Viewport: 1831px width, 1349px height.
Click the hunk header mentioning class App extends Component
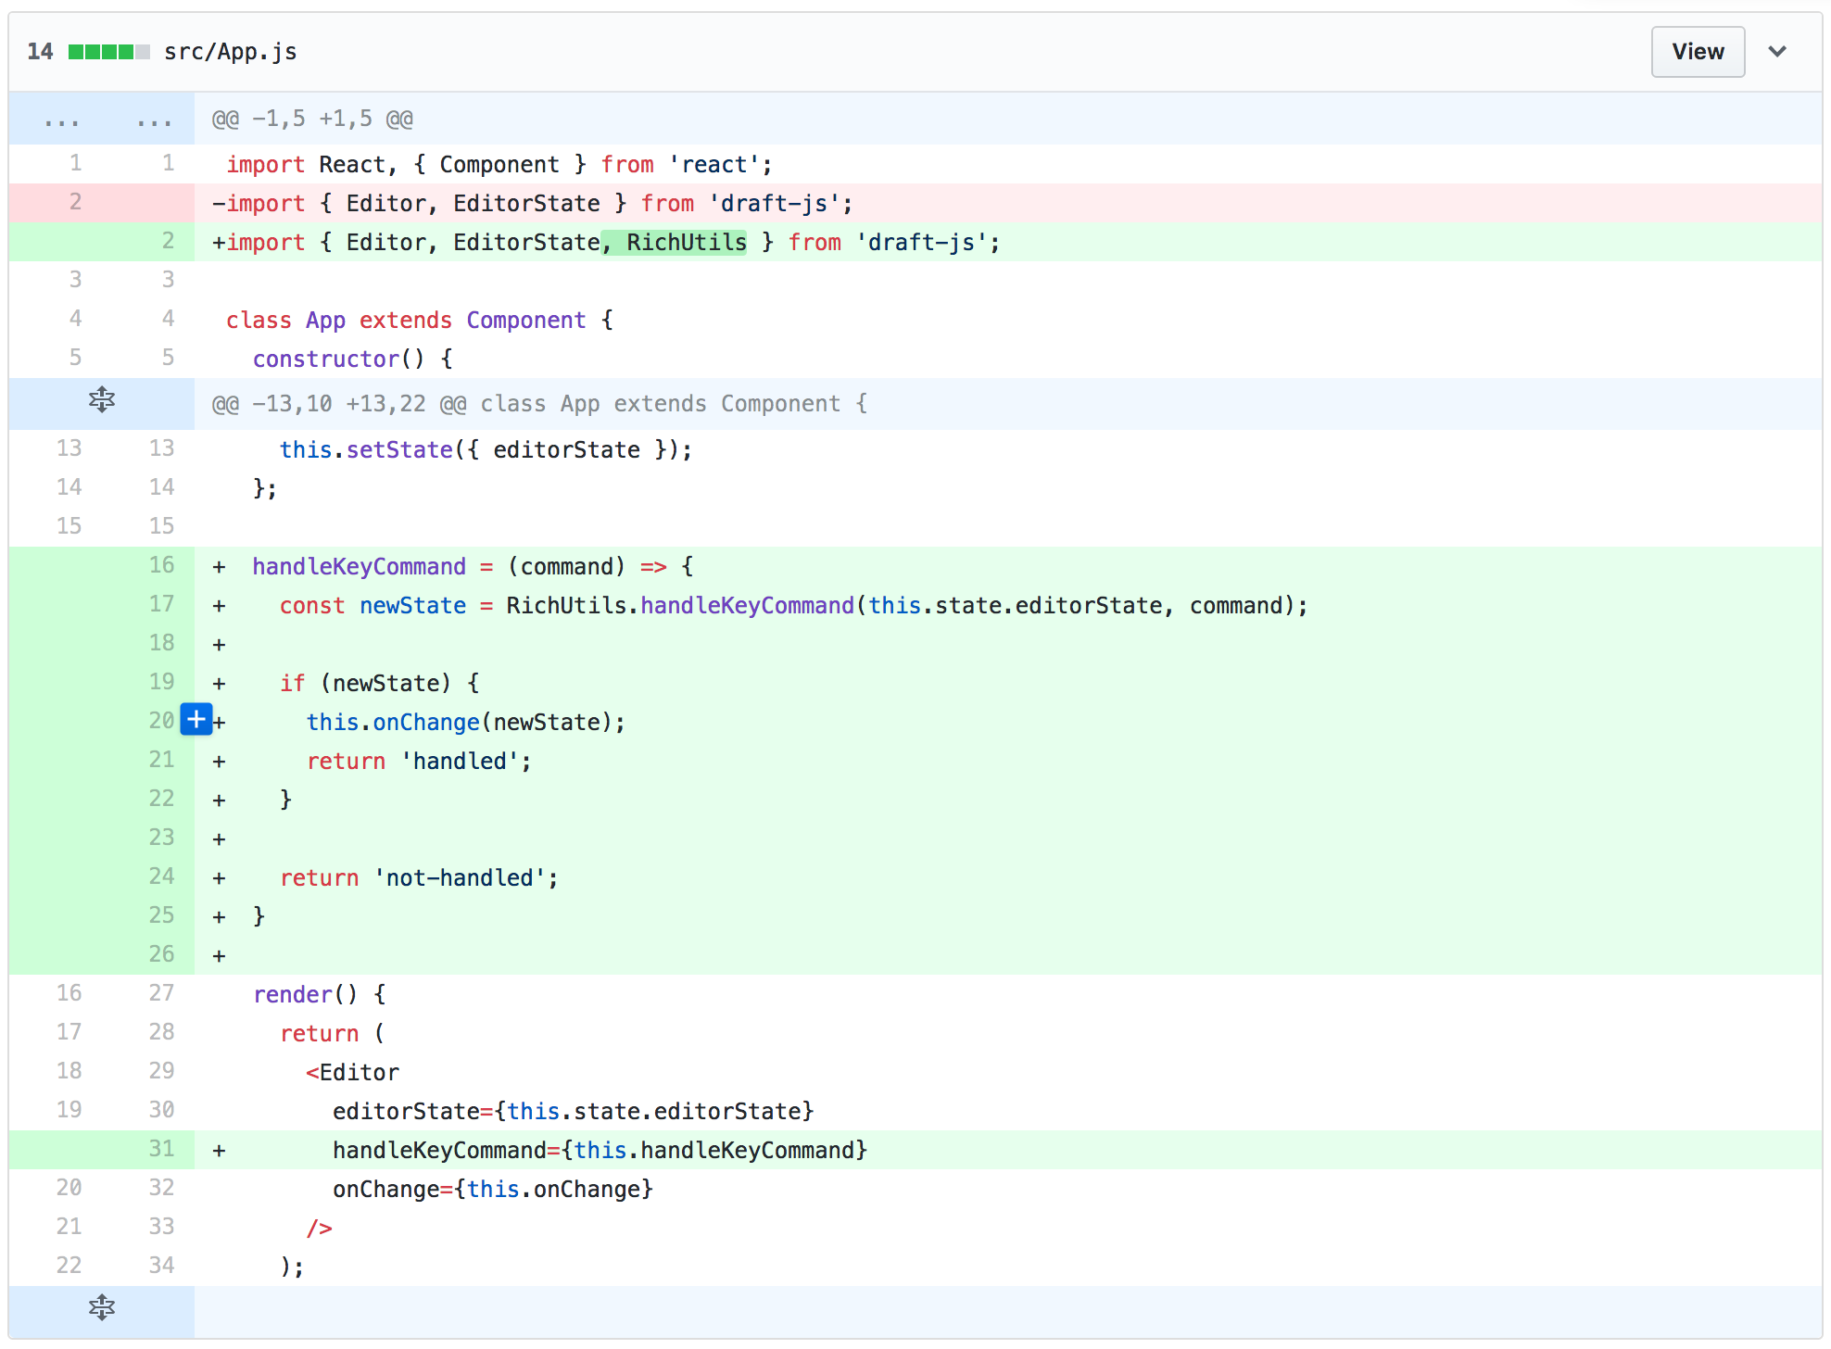pyautogui.click(x=540, y=403)
